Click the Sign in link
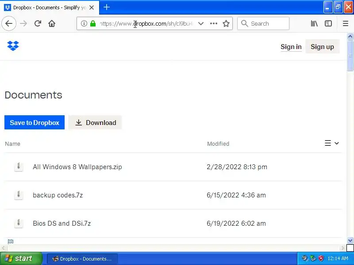The width and height of the screenshot is (354, 265). pyautogui.click(x=291, y=47)
